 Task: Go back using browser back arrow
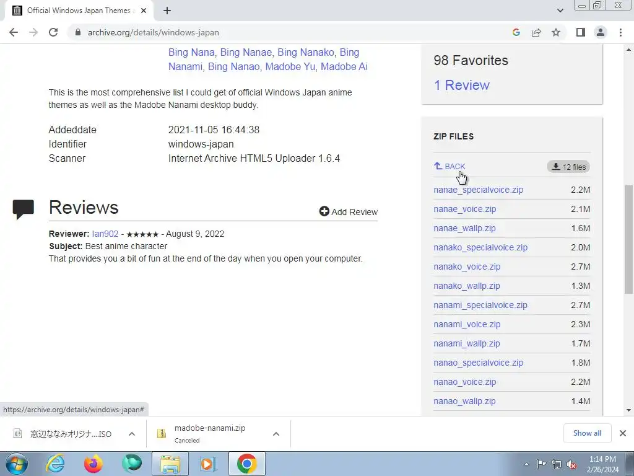tap(14, 32)
